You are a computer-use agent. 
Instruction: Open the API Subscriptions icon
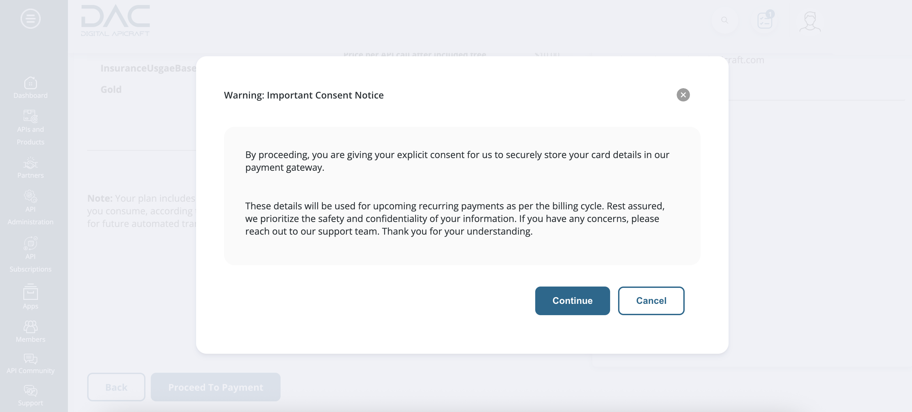click(x=30, y=243)
